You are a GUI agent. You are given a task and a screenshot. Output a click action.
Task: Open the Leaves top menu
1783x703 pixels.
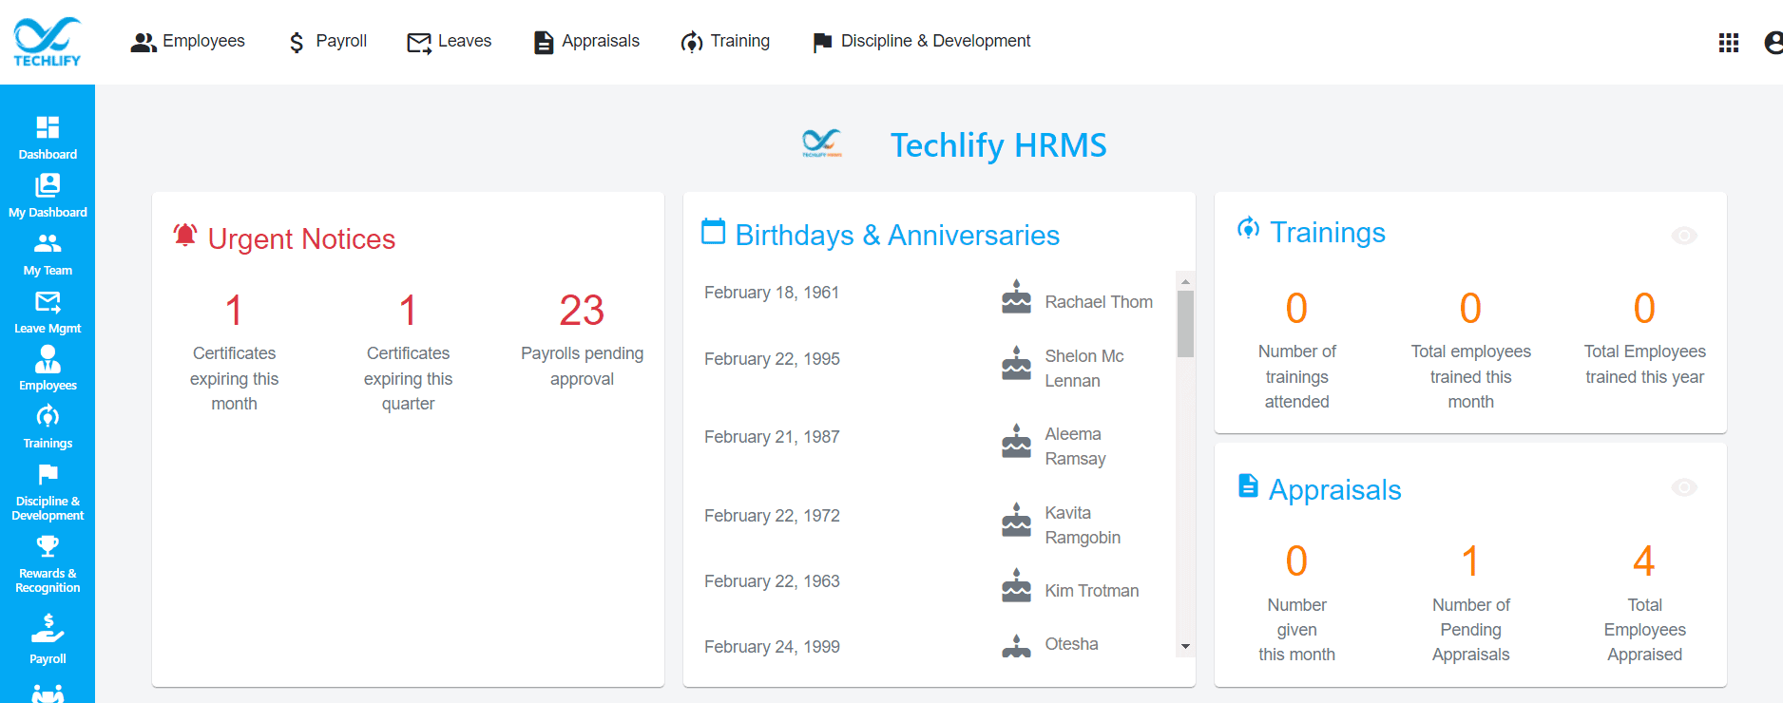coord(449,42)
